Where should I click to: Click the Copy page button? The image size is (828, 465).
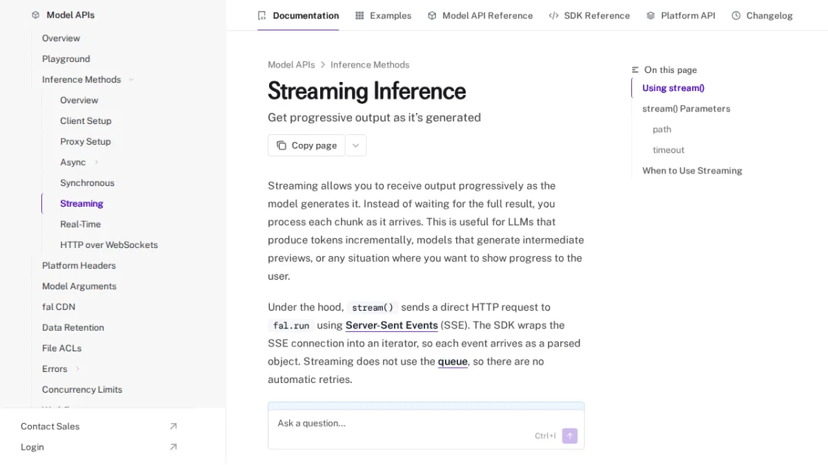(x=306, y=145)
